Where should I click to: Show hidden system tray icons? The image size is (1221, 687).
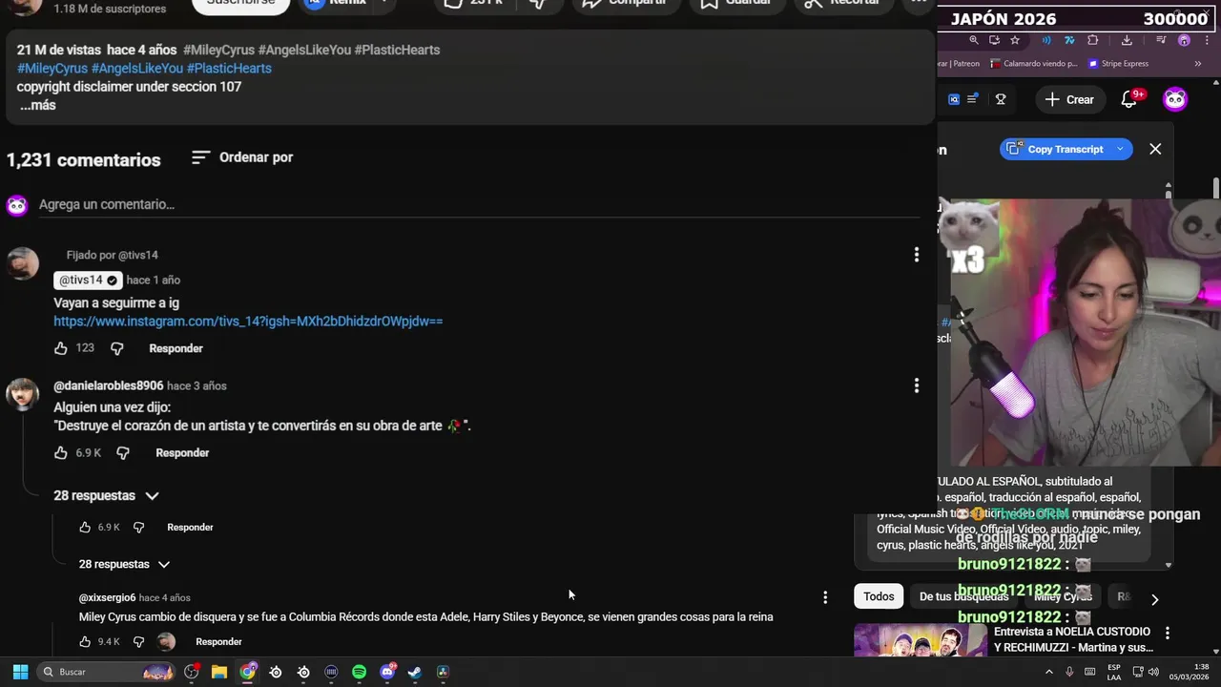pyautogui.click(x=1049, y=672)
